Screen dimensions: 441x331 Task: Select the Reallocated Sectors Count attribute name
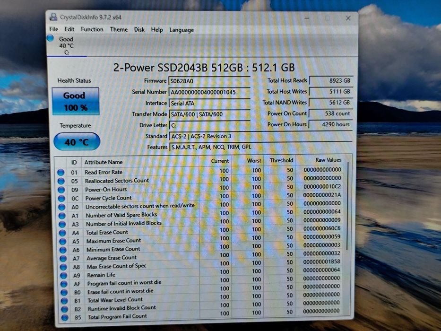tap(117, 181)
